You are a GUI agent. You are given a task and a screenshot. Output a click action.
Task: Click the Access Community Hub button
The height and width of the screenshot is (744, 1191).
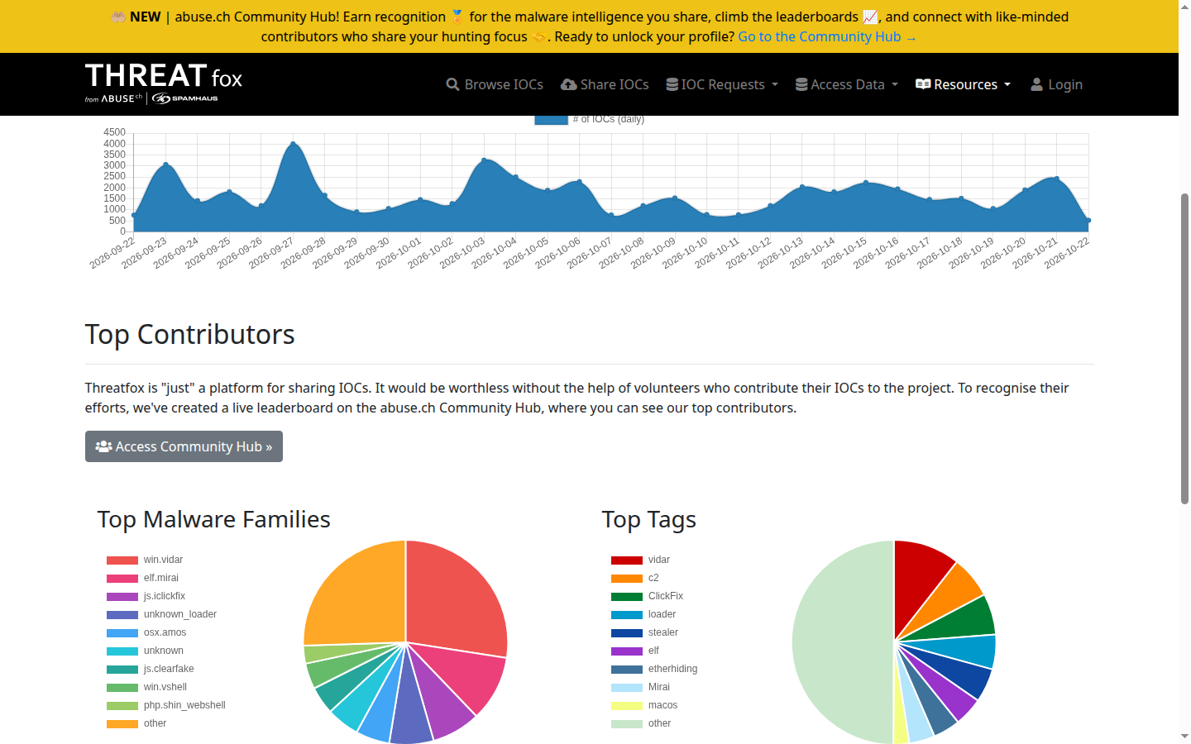point(184,446)
